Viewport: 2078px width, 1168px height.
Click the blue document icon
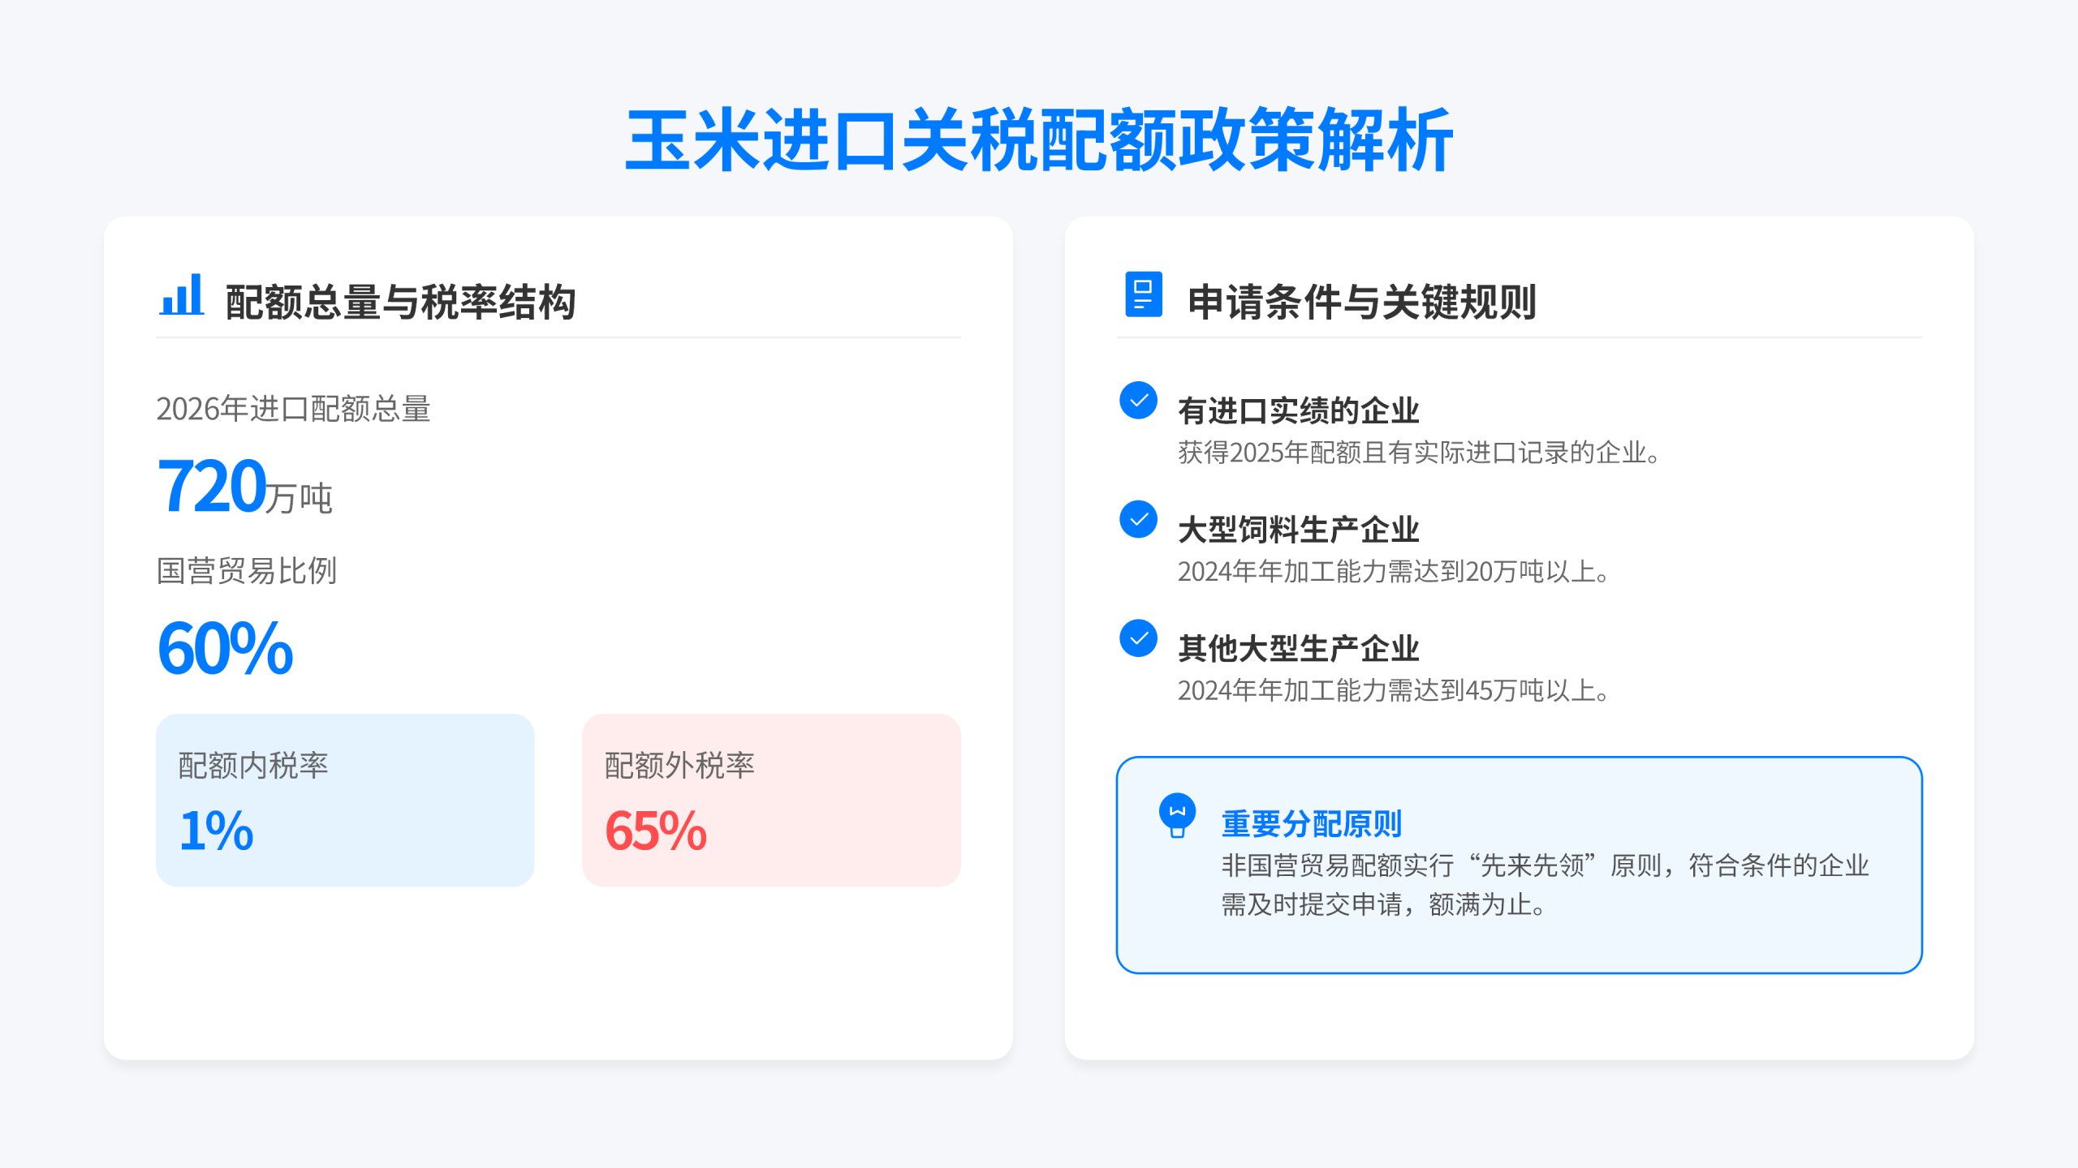click(1143, 294)
